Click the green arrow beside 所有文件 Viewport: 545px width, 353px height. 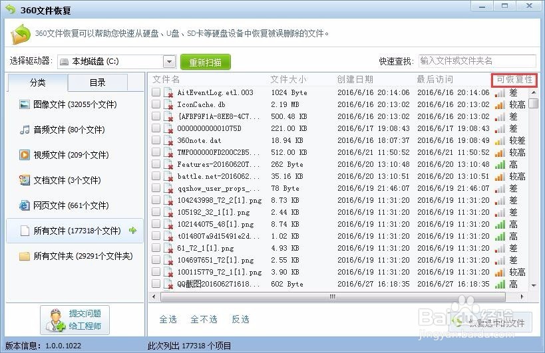tap(133, 230)
